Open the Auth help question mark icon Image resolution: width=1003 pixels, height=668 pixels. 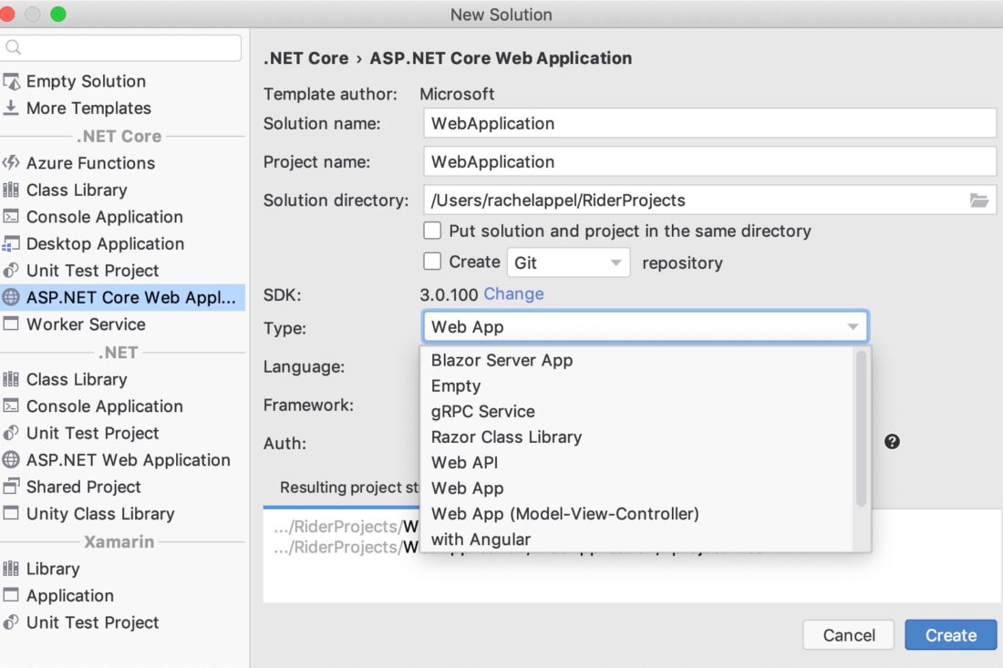pyautogui.click(x=892, y=442)
